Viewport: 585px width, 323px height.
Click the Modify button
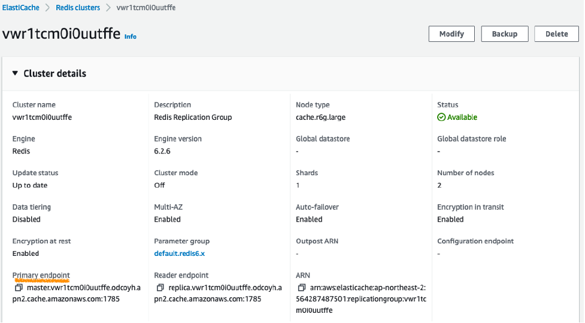451,34
